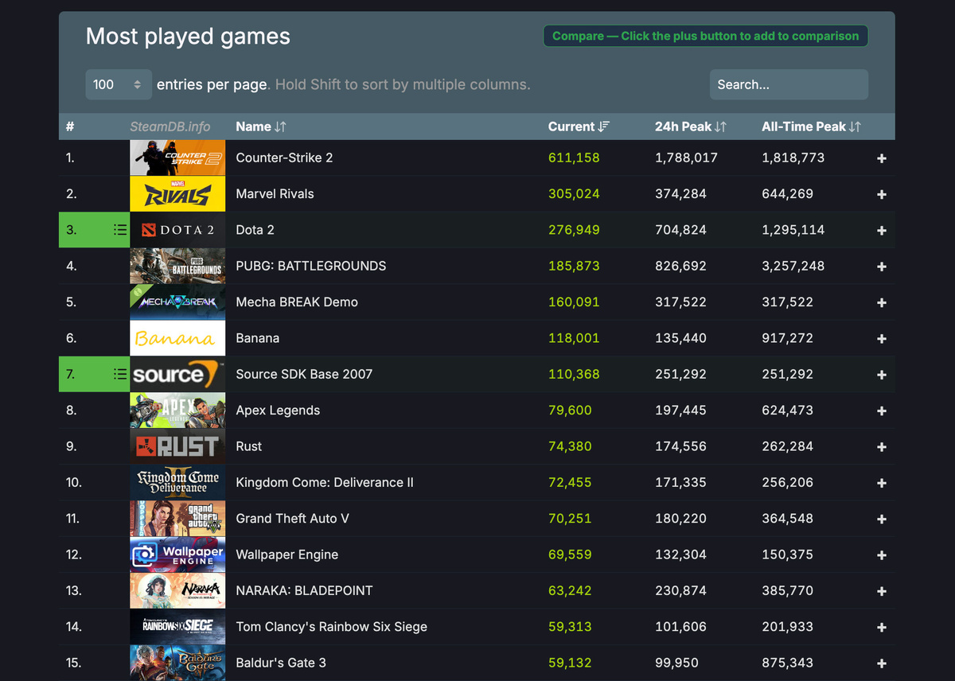Screen dimensions: 955x681
Task: Click the Apex Legends thumbnail
Action: point(177,410)
